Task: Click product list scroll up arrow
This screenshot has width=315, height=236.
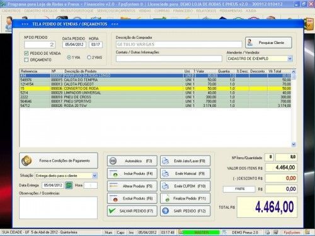Action: click(x=294, y=72)
